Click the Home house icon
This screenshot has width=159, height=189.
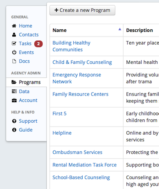(x=14, y=26)
